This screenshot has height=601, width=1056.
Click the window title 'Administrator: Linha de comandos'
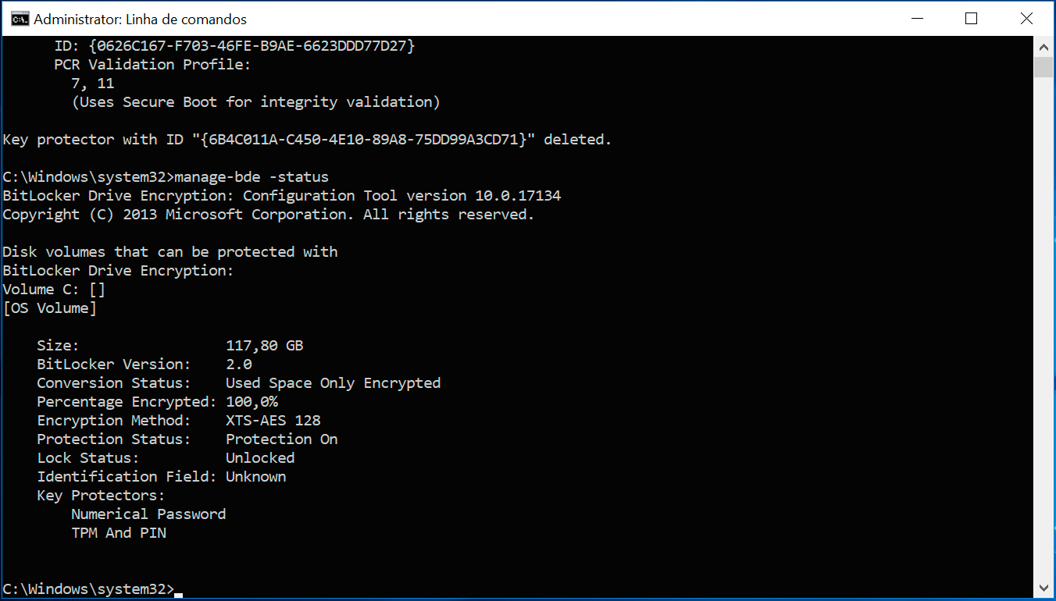click(141, 19)
